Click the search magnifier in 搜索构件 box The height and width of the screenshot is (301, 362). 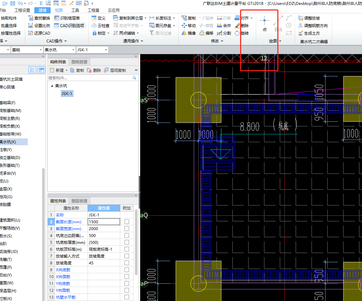coord(134,78)
